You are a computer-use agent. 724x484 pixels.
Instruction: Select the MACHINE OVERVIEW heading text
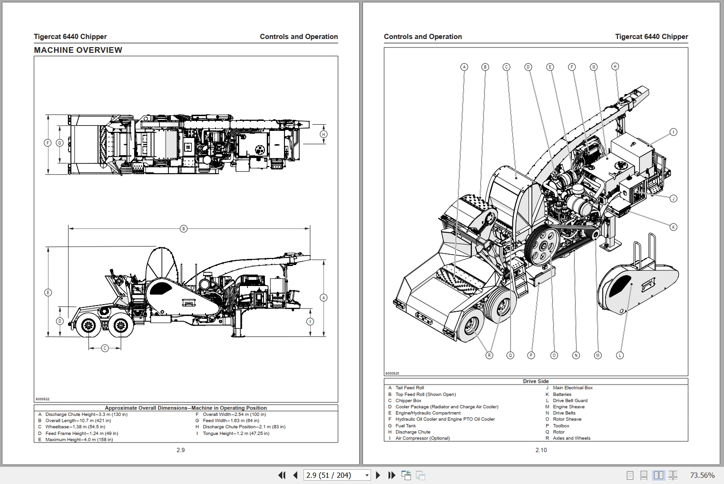78,49
